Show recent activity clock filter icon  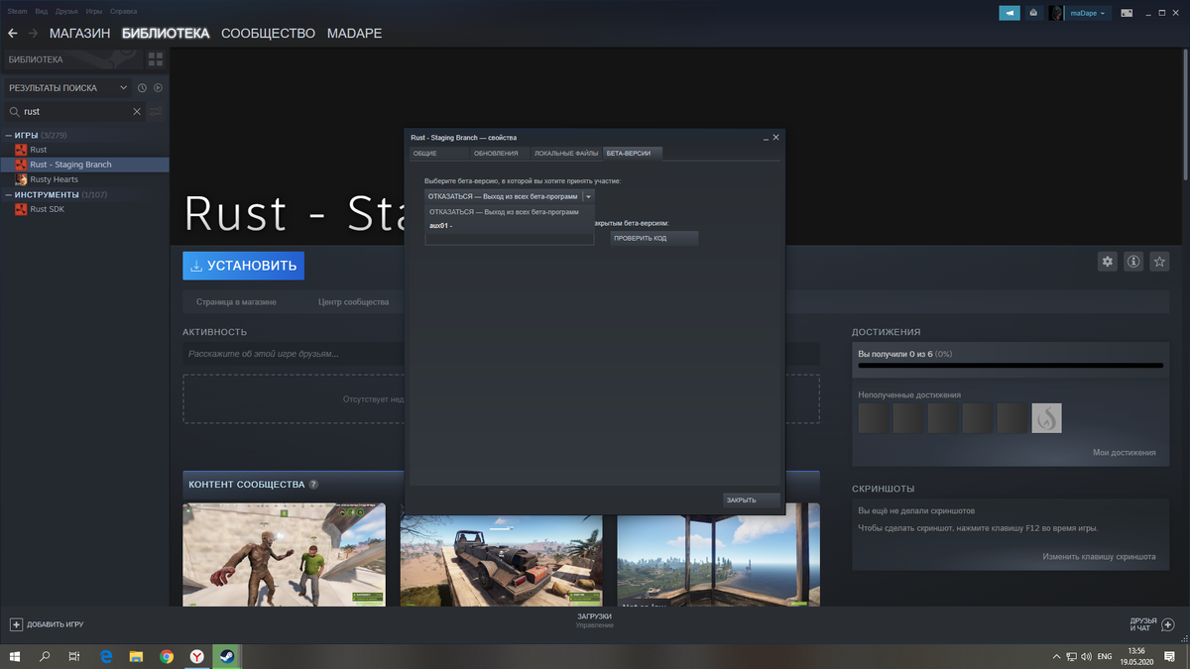[142, 88]
